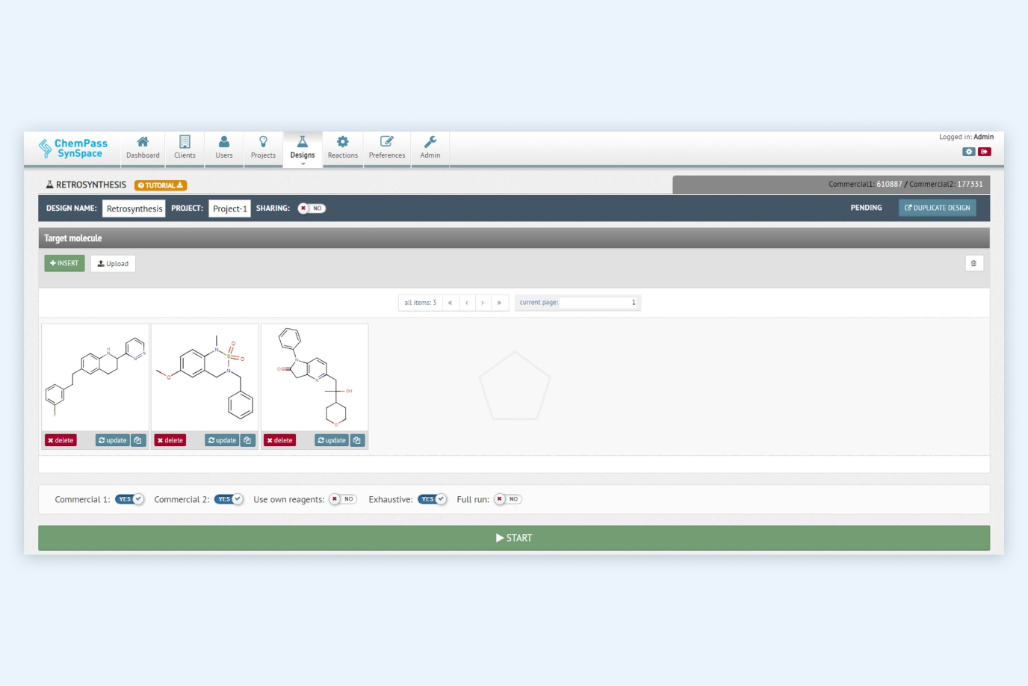Open the orange TUTORIAL badge

[161, 185]
